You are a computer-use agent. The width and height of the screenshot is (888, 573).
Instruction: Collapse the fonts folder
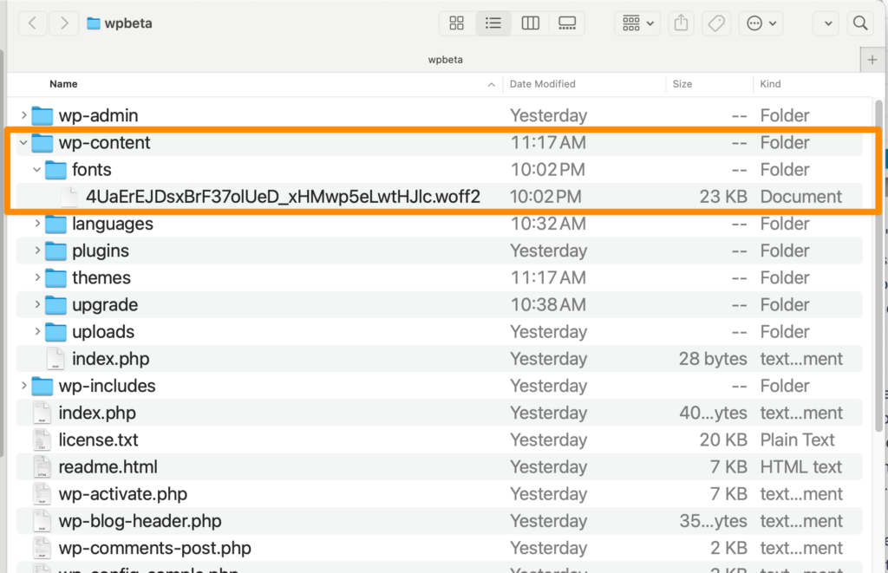(36, 169)
